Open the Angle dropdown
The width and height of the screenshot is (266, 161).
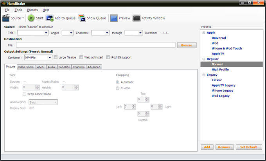point(68,33)
